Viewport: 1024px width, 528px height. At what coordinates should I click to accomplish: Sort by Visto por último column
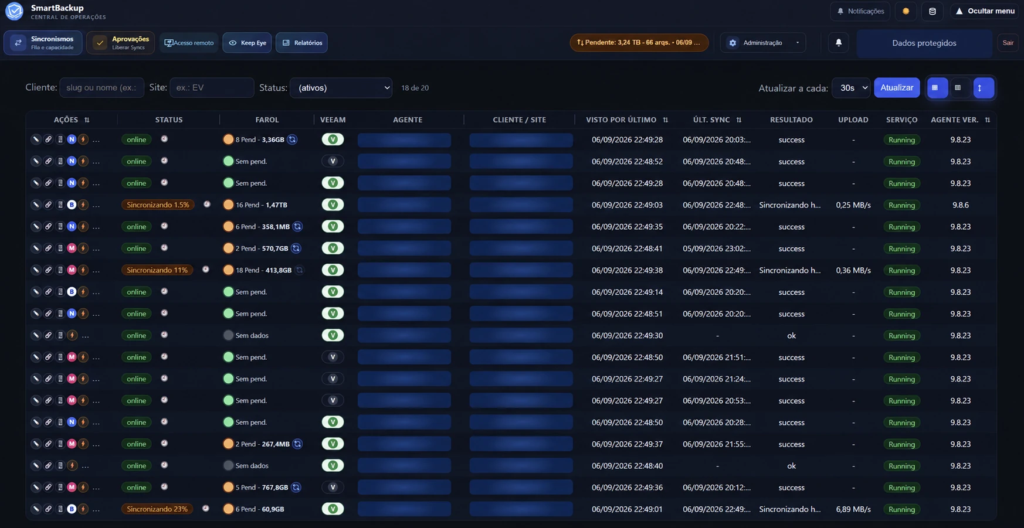tap(665, 120)
